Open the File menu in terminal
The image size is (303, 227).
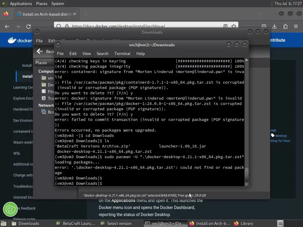[x=60, y=53]
